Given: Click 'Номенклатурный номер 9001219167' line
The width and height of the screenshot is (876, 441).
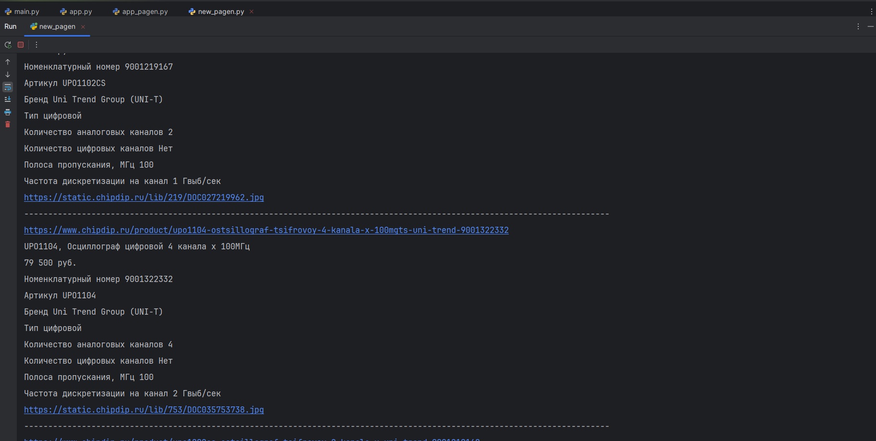Looking at the screenshot, I should [98, 67].
